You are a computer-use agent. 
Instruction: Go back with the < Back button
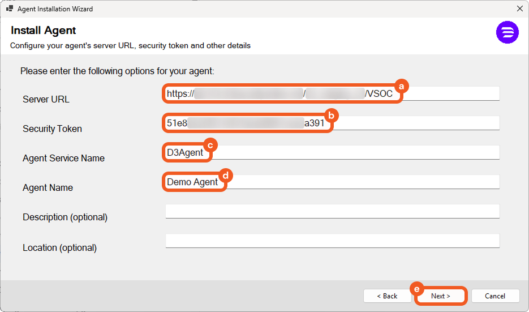point(388,296)
